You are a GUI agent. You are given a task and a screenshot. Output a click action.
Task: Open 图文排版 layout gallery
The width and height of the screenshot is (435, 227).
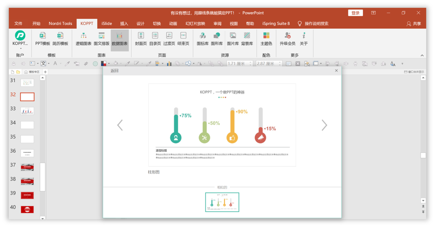[101, 39]
